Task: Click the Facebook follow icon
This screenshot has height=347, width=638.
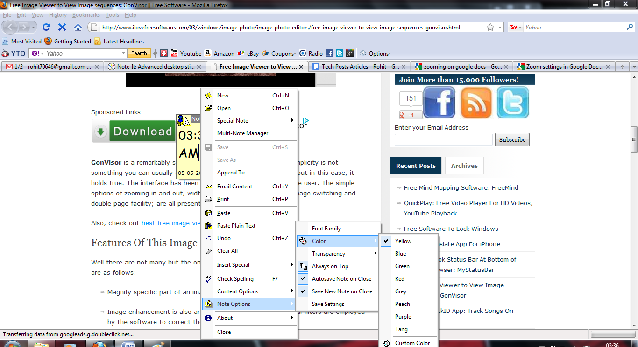Action: click(x=439, y=103)
